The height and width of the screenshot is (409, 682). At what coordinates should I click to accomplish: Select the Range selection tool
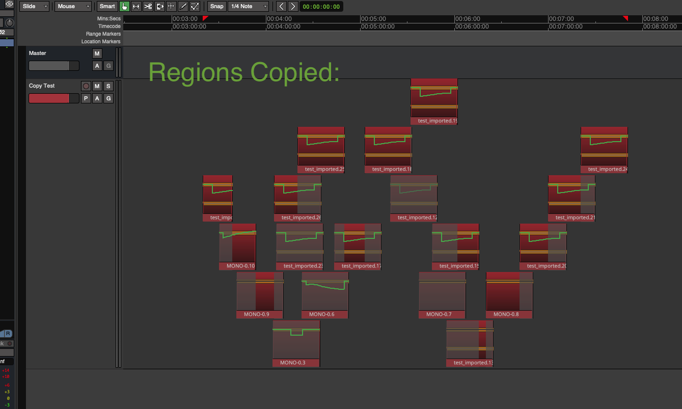[136, 7]
